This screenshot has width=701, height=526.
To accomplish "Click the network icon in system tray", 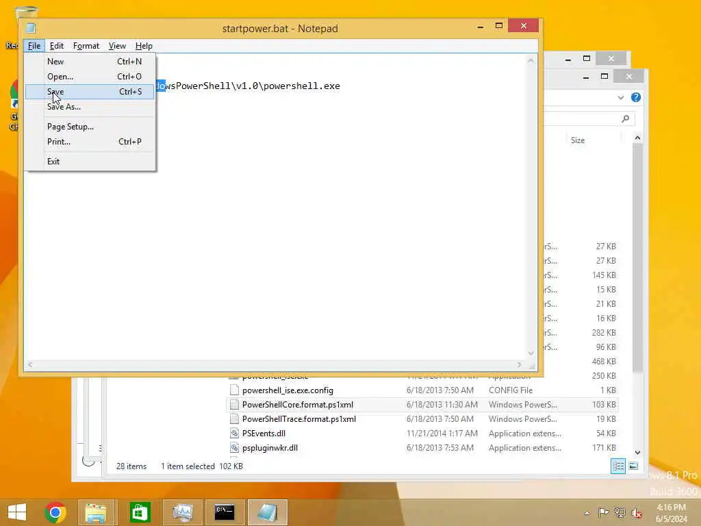I will (620, 512).
